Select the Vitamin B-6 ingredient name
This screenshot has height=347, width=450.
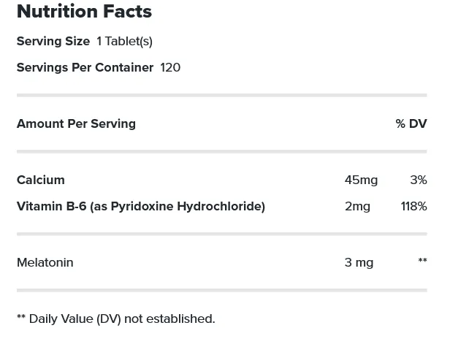[140, 207]
